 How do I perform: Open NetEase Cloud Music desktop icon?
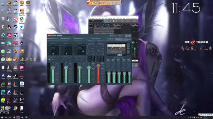[9, 36]
